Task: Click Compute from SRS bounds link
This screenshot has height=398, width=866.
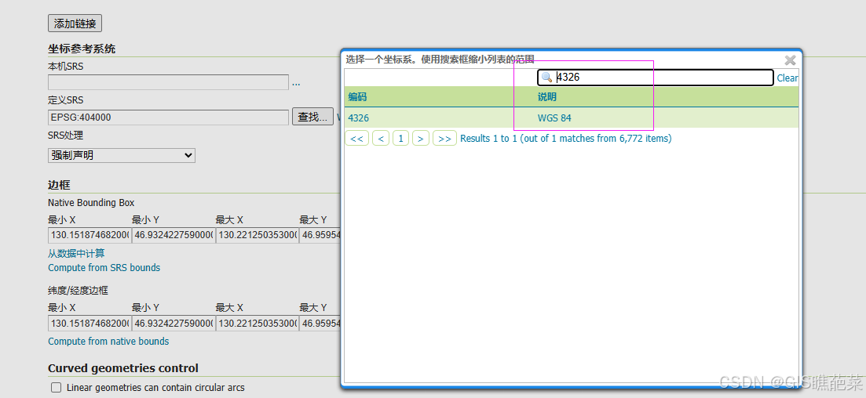Action: [x=104, y=268]
